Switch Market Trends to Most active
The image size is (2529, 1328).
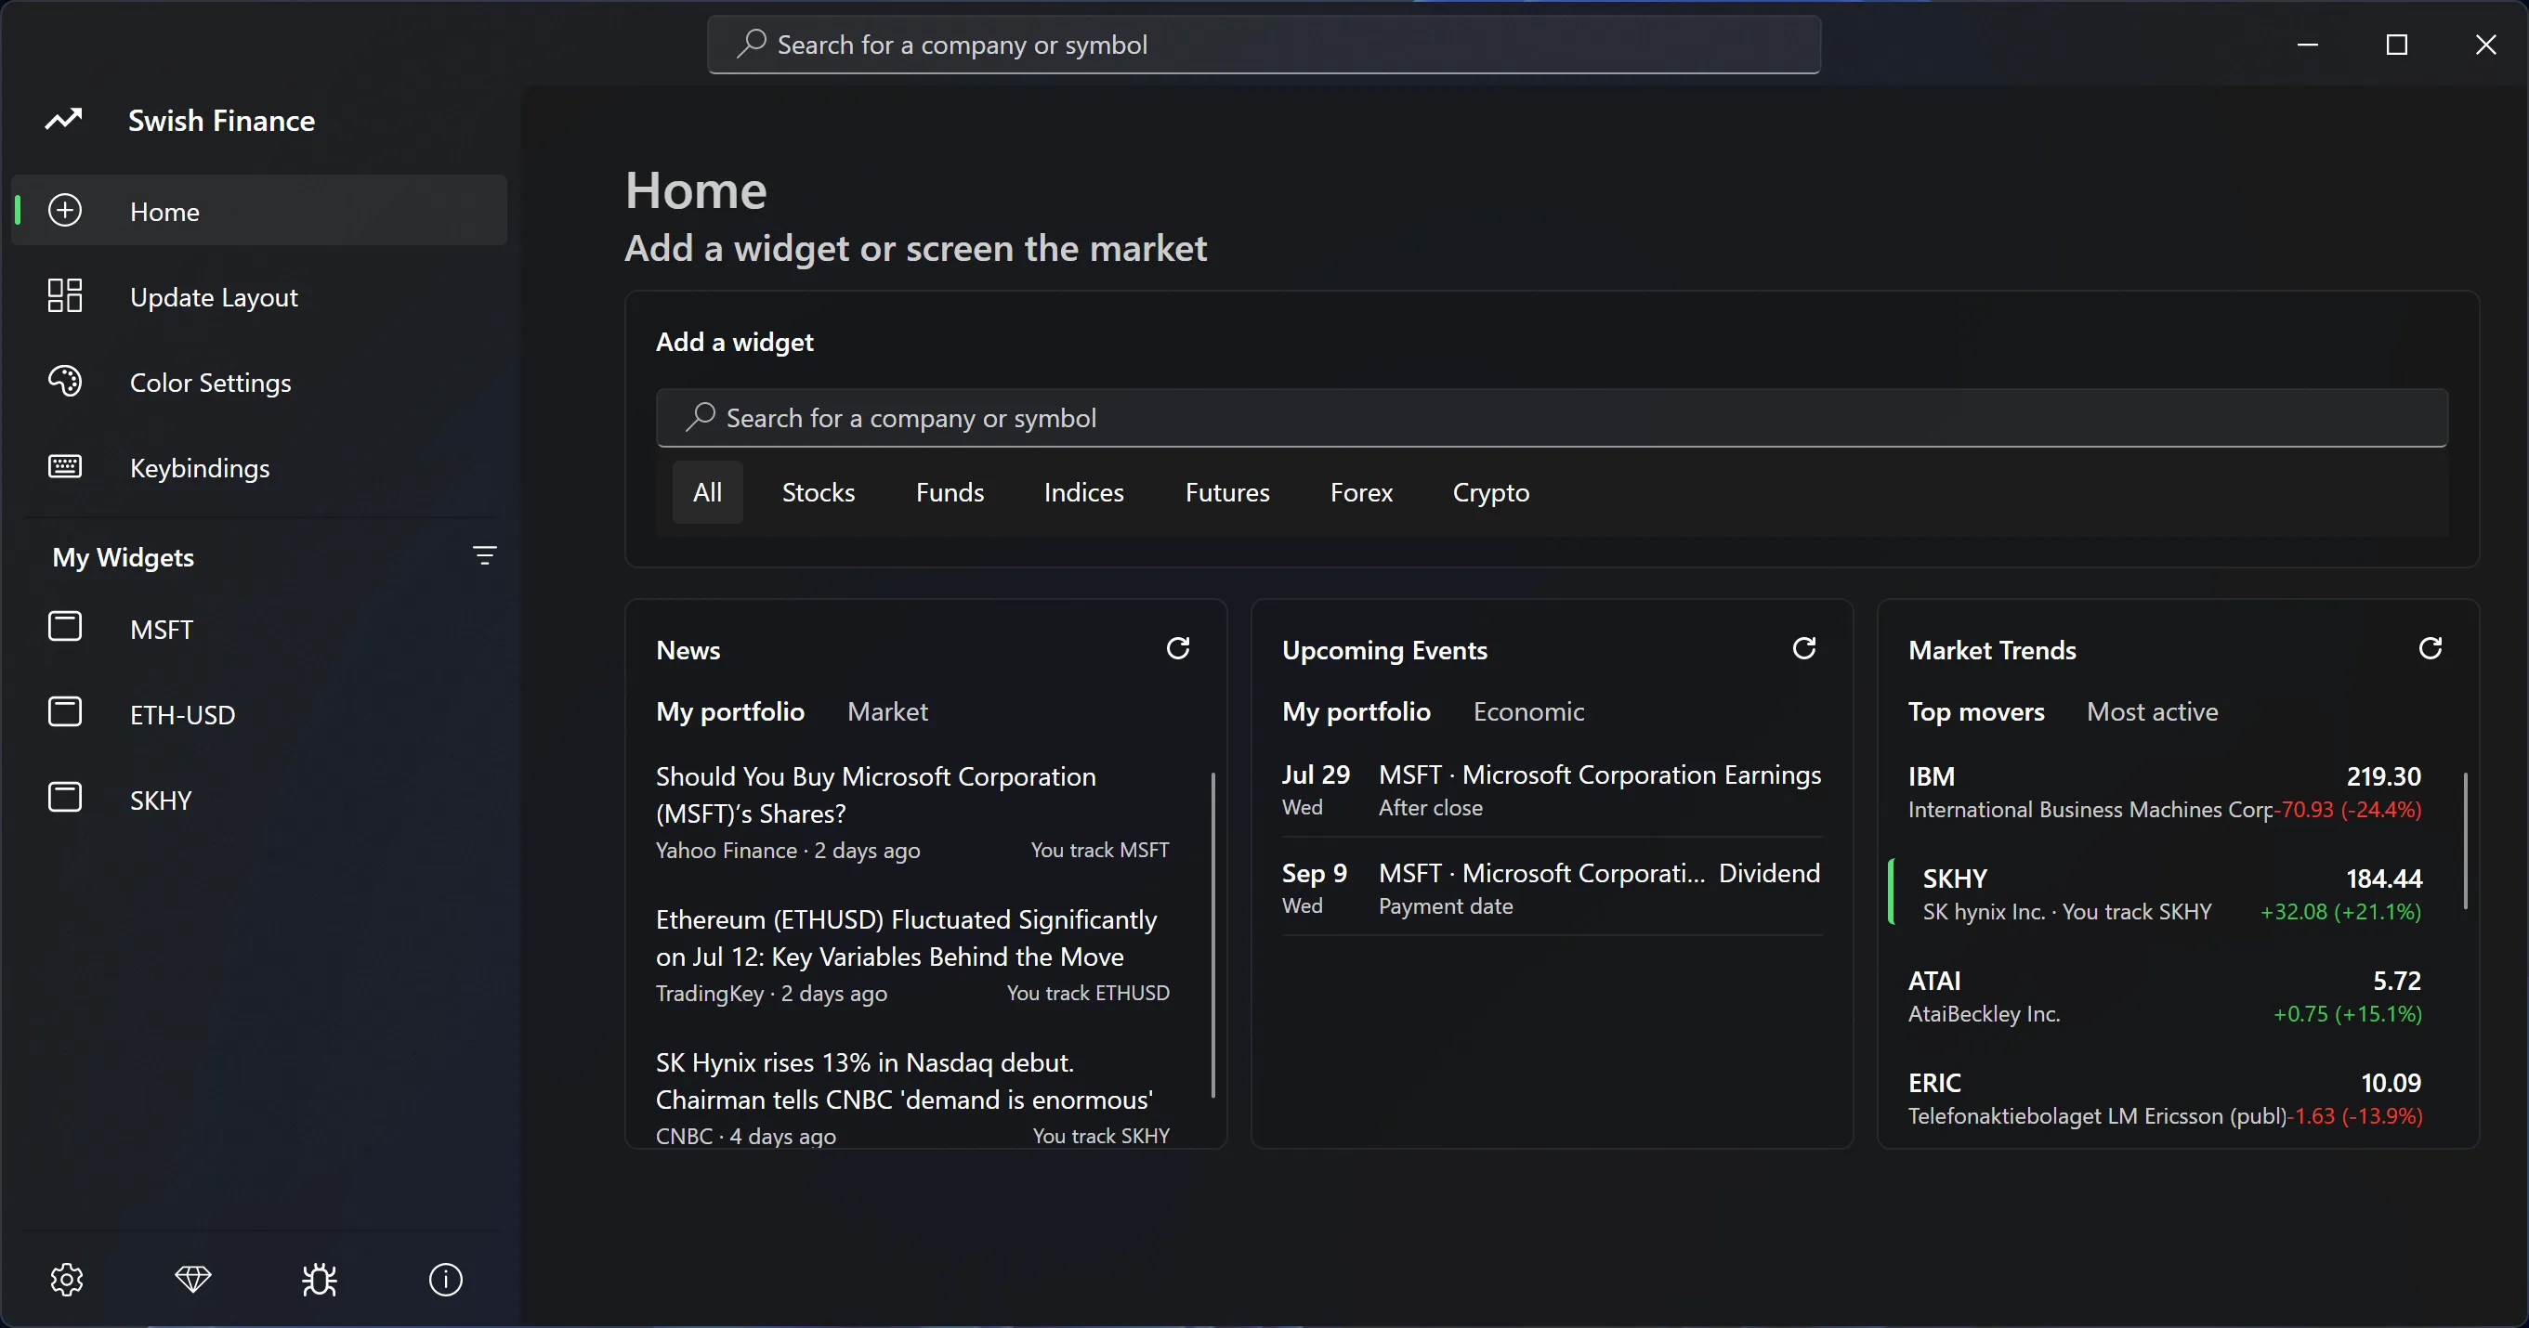[2152, 710]
